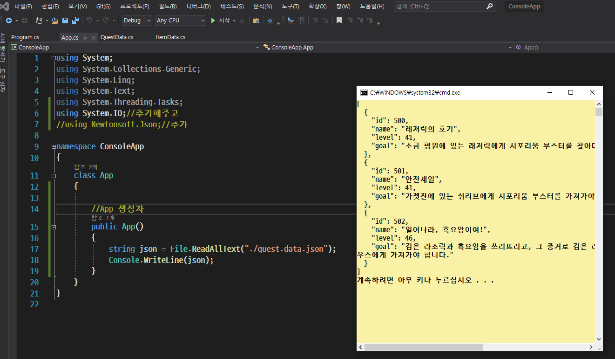The width and height of the screenshot is (615, 359).
Task: Open the Navigate Backward history dropdown arrow
Action: coord(16,21)
